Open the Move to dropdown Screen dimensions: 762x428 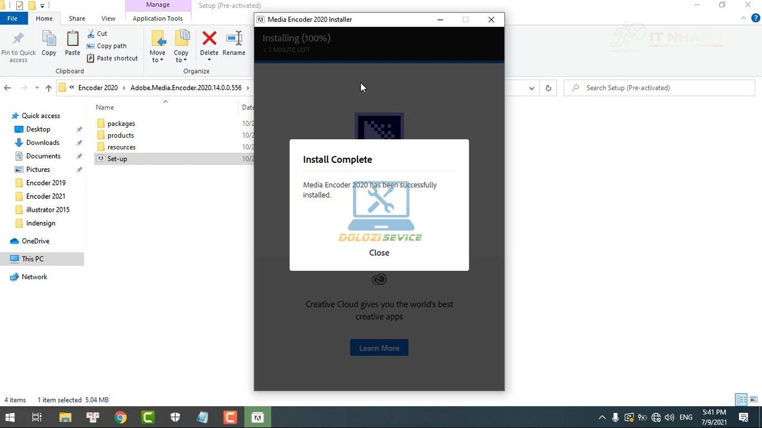tap(157, 47)
